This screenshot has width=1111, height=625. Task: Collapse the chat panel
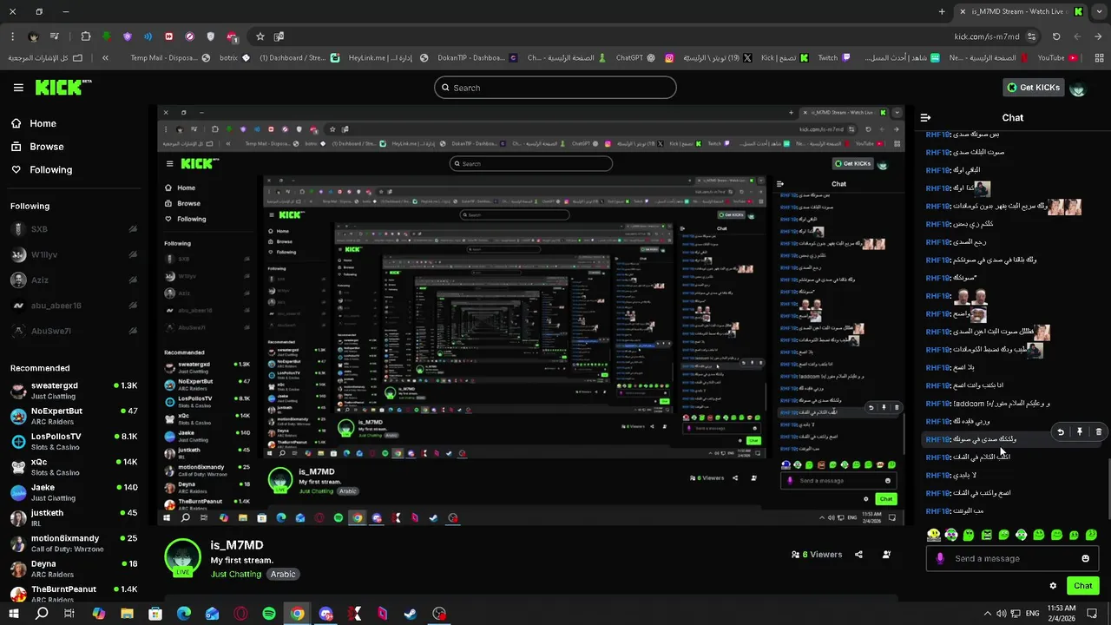point(925,117)
